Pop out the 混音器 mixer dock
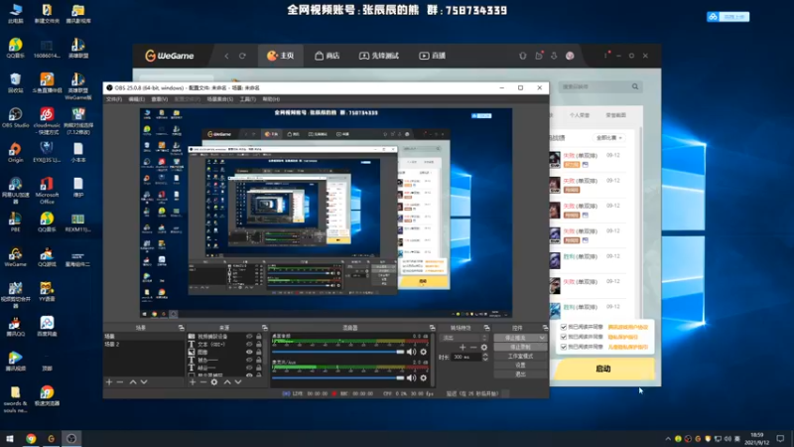This screenshot has height=447, width=794. tap(432, 328)
